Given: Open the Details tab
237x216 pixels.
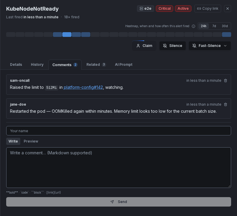Looking at the screenshot, I should [x=16, y=65].
